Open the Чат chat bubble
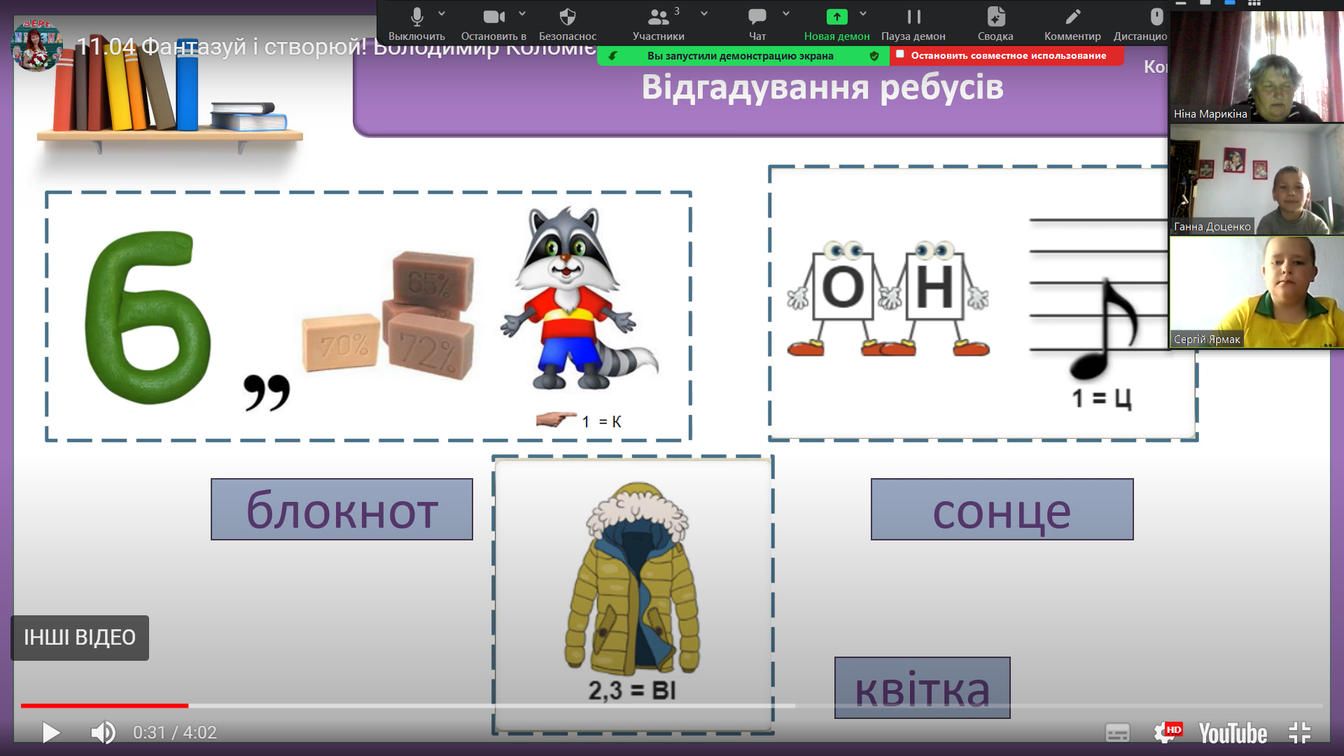 point(757,17)
